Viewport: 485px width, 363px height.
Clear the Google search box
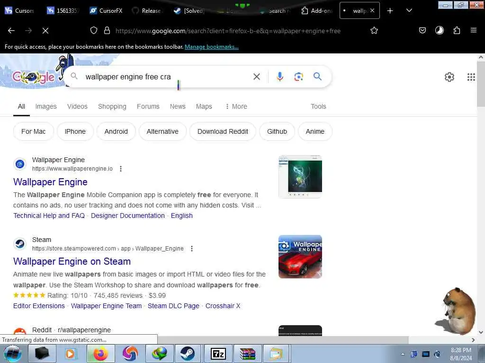click(257, 77)
